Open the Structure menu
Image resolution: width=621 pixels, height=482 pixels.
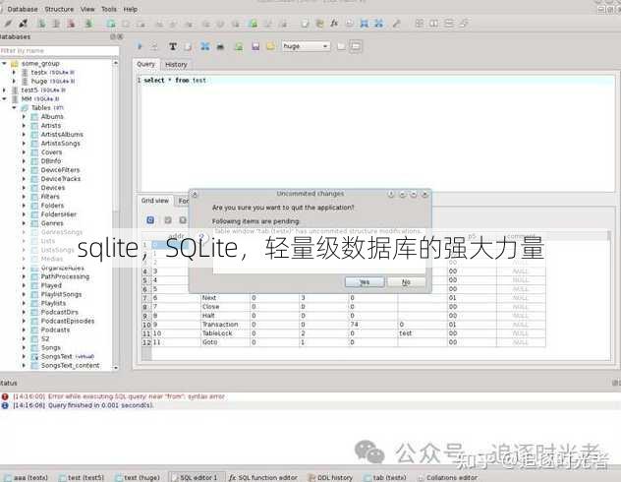click(59, 9)
